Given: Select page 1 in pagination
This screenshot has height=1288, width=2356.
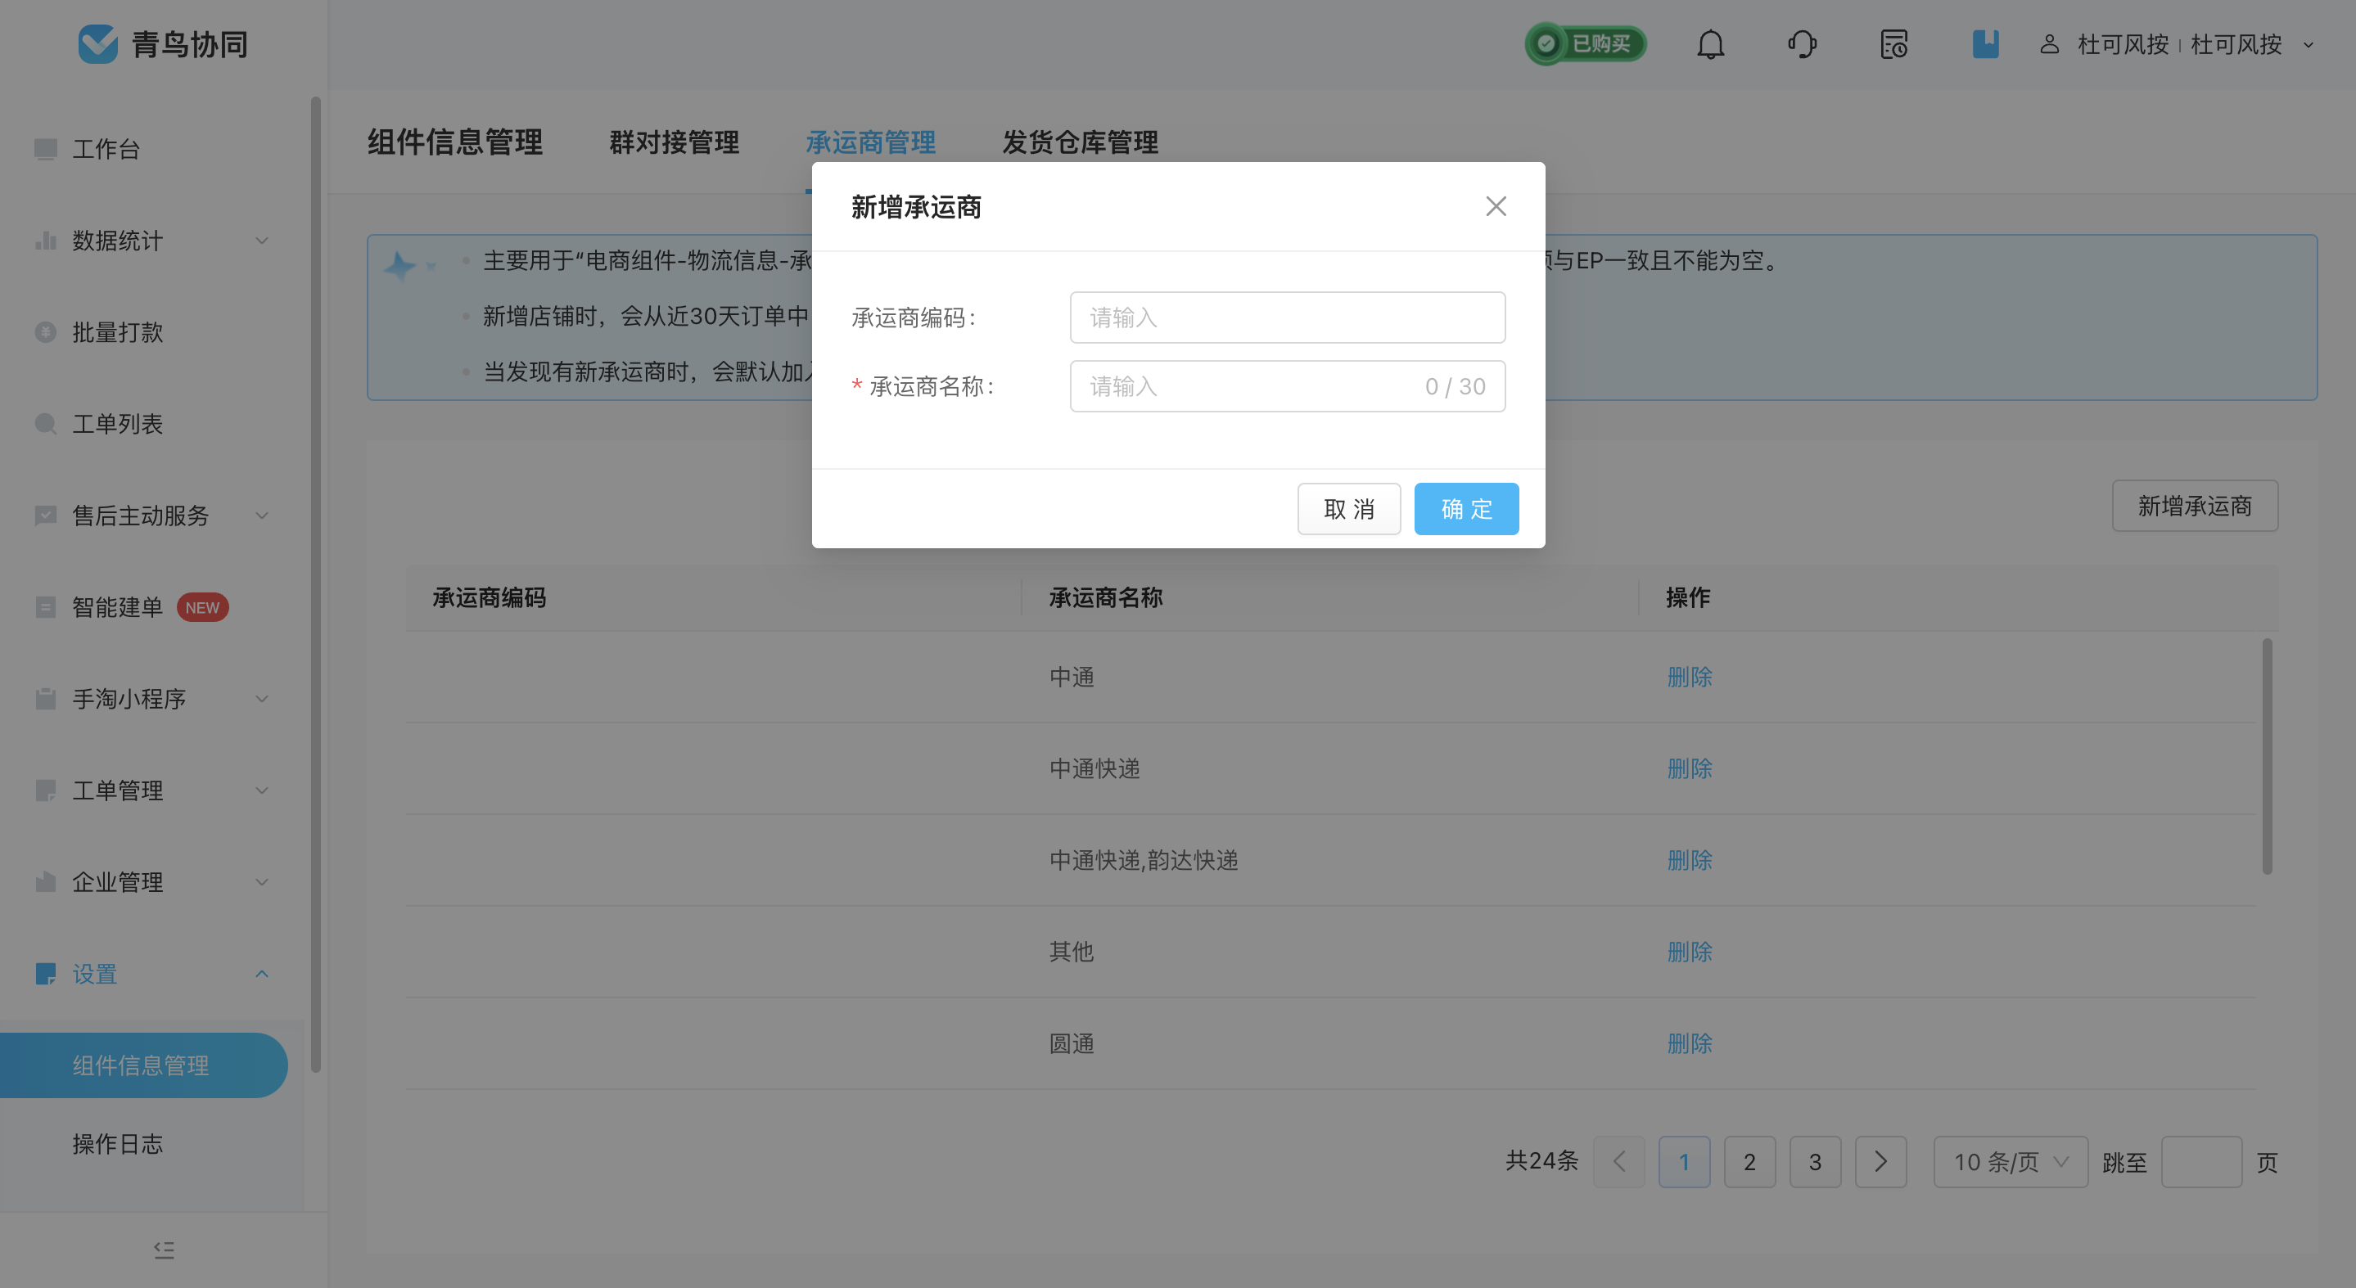Looking at the screenshot, I should pos(1684,1162).
